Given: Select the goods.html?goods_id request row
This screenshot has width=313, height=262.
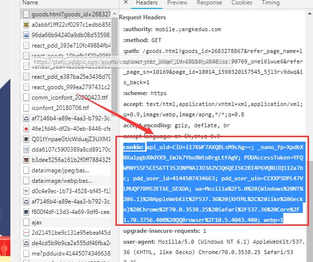Looking at the screenshot, I should [x=65, y=14].
